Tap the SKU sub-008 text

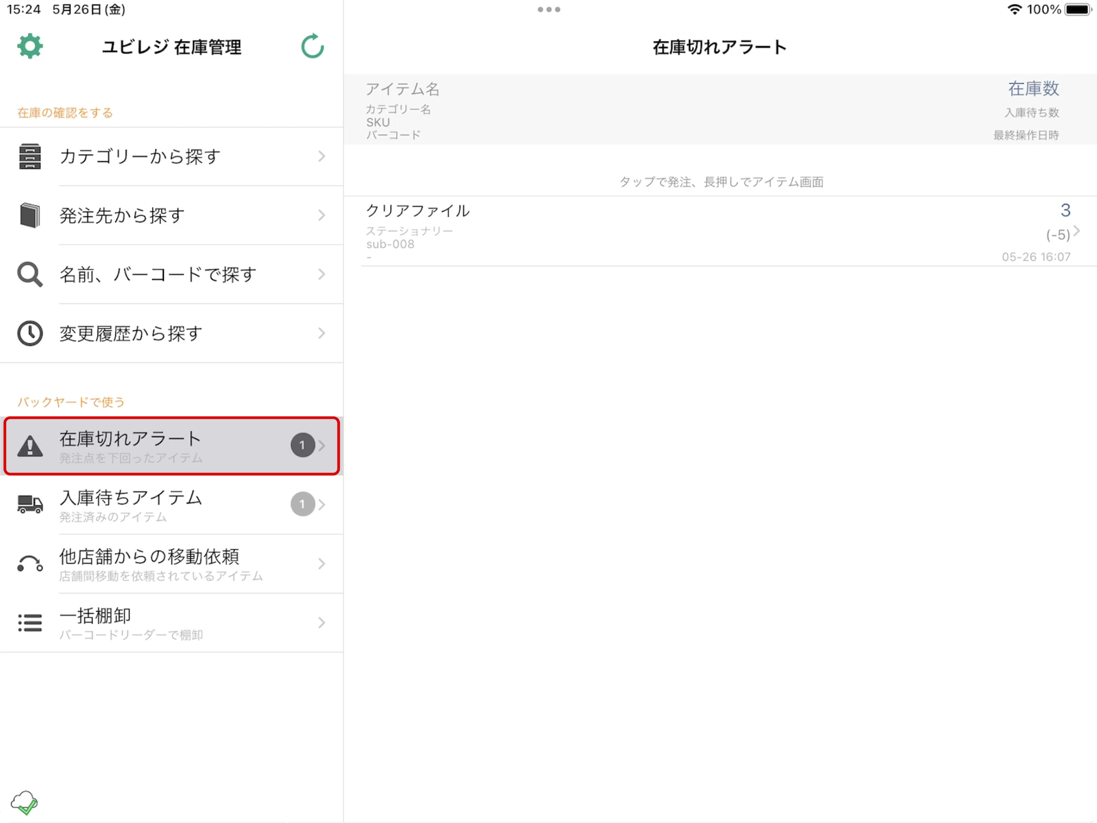click(390, 244)
